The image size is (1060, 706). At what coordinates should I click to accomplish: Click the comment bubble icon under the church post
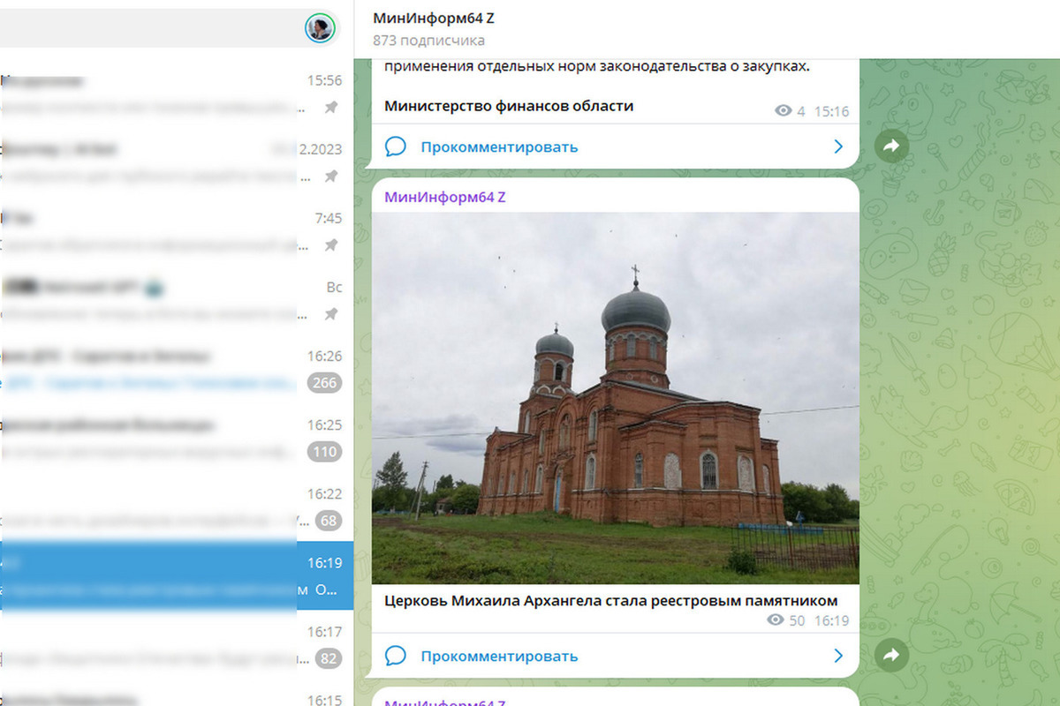396,656
